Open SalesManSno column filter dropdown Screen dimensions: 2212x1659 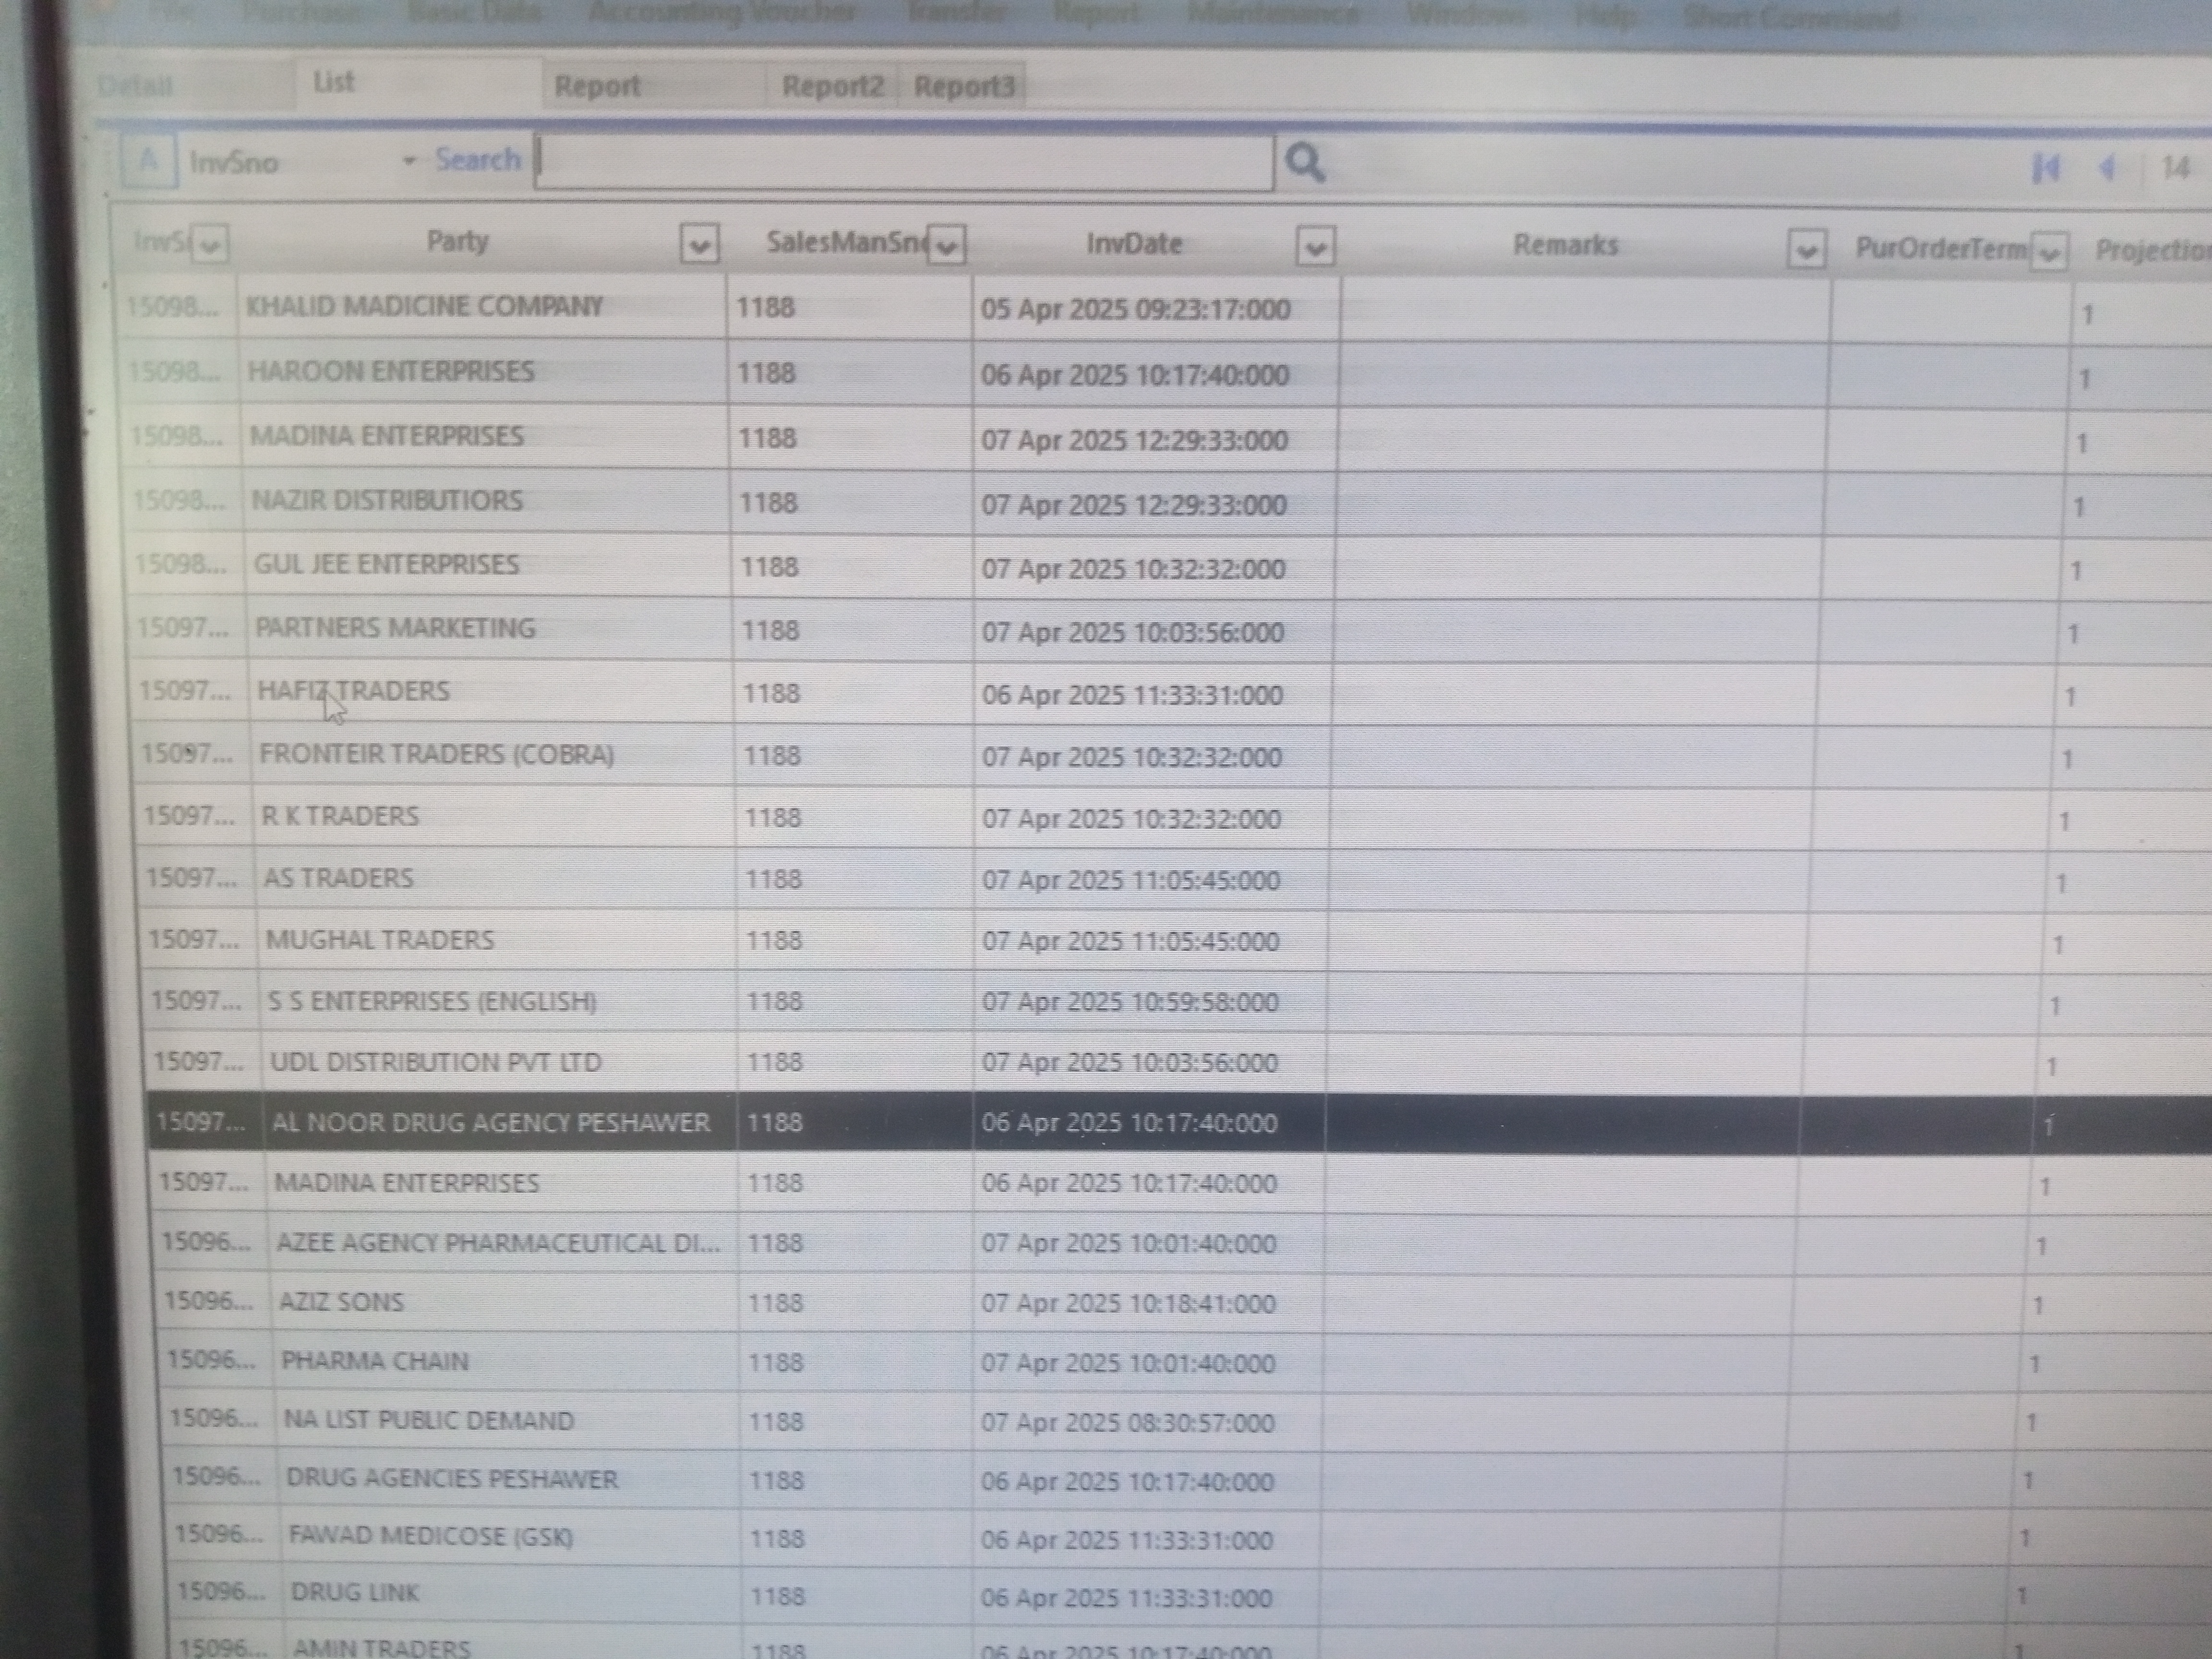[946, 245]
